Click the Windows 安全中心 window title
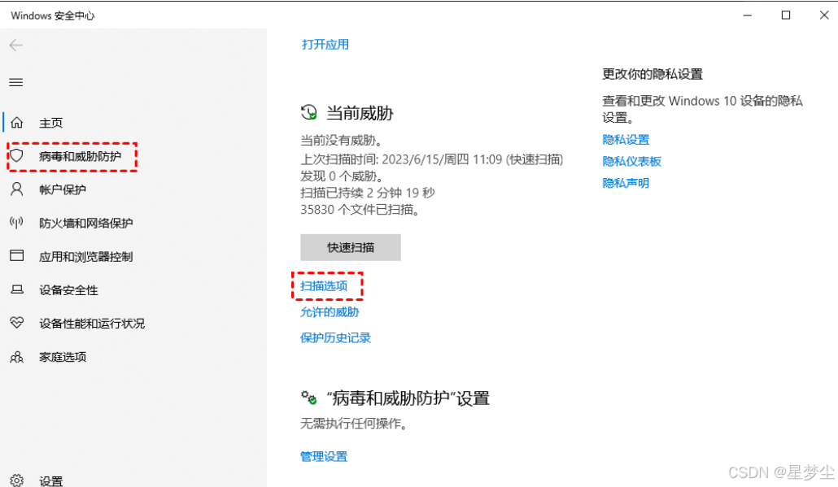Image resolution: width=838 pixels, height=487 pixels. [x=52, y=15]
